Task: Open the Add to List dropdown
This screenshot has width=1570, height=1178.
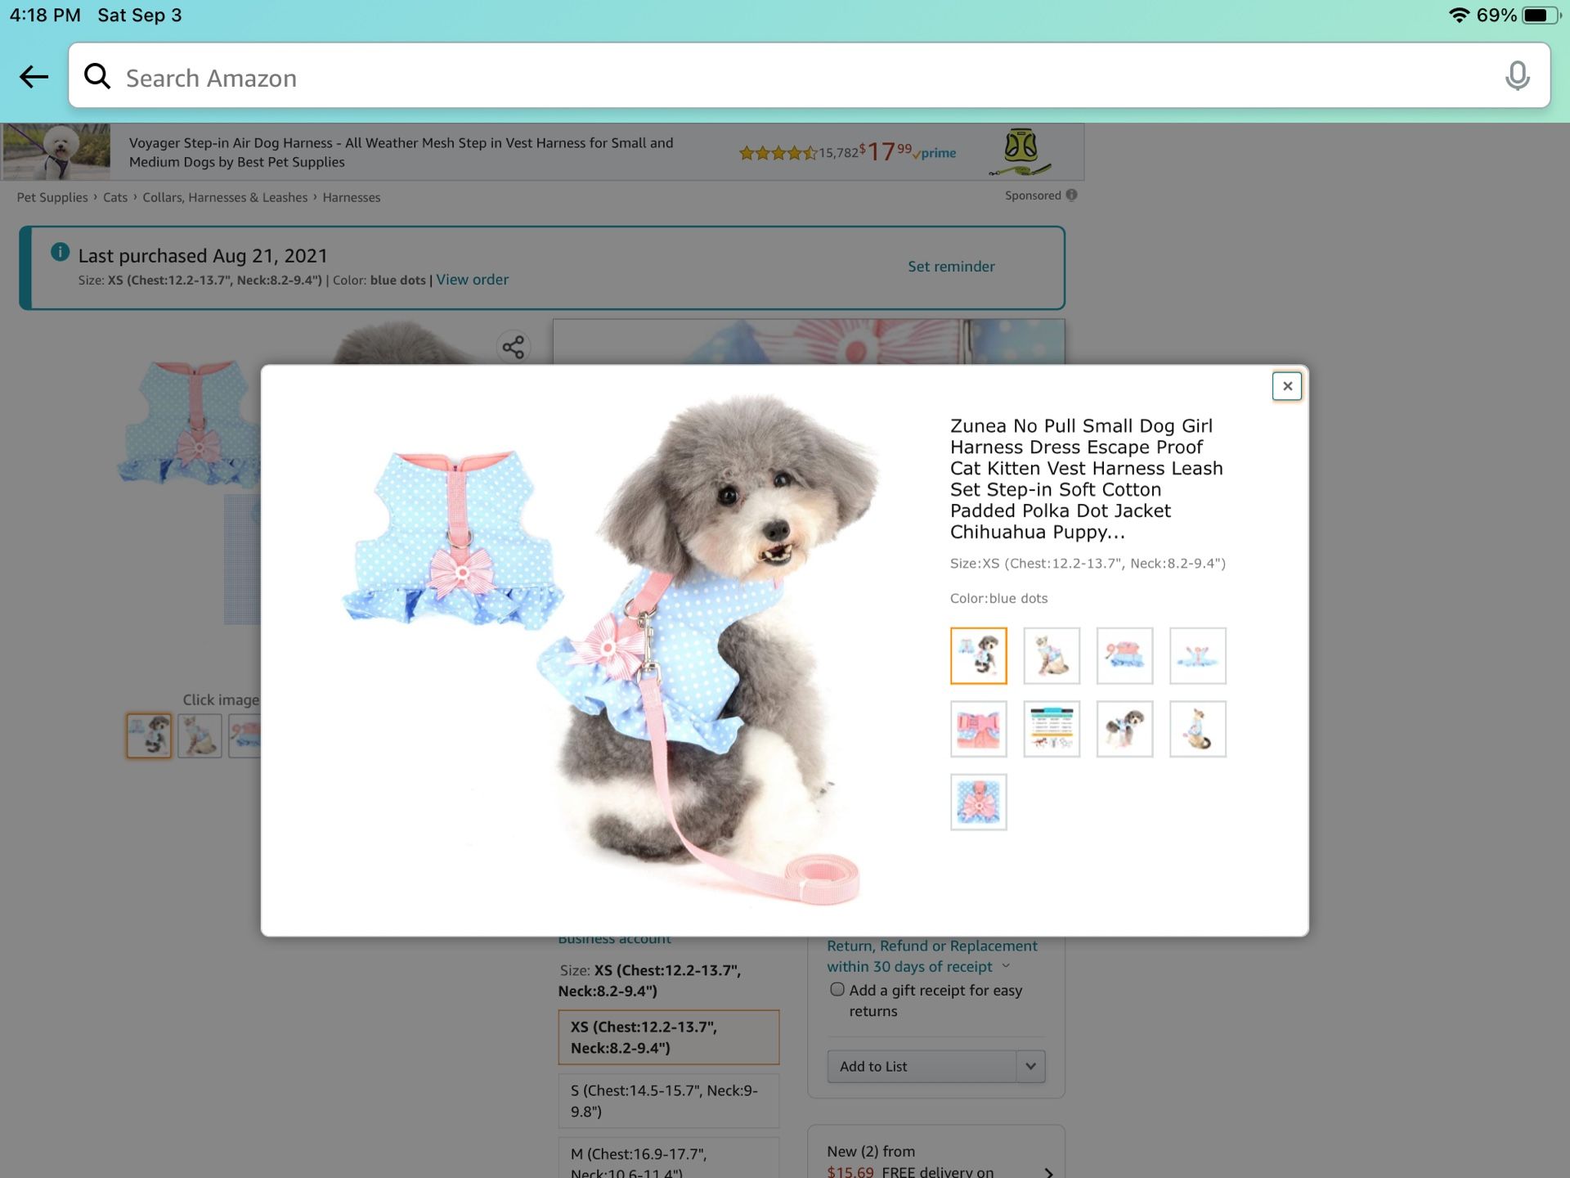Action: pyautogui.click(x=1029, y=1066)
